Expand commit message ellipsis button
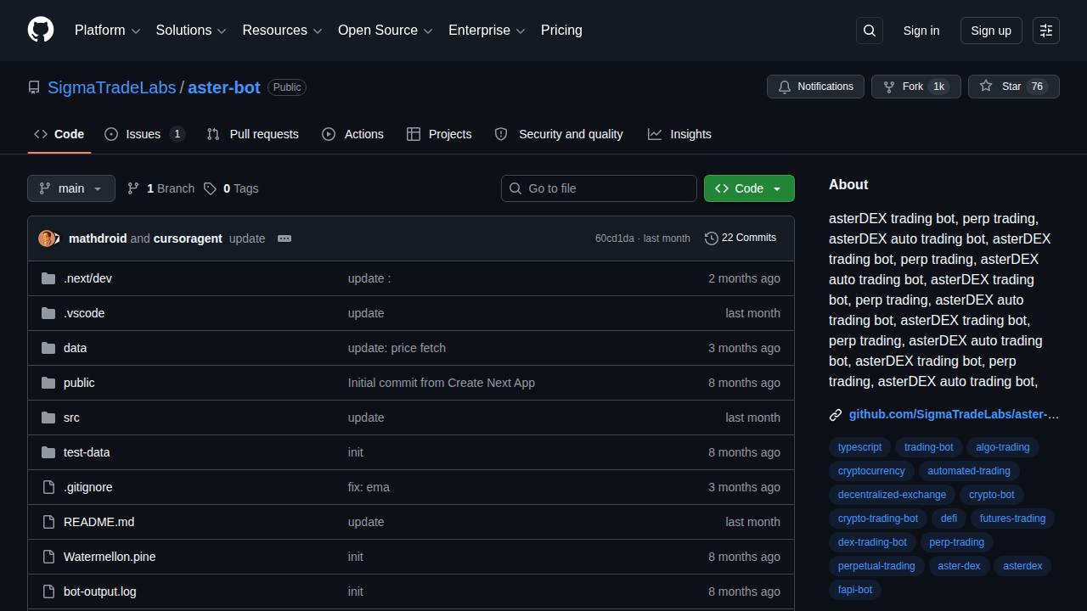 point(284,238)
